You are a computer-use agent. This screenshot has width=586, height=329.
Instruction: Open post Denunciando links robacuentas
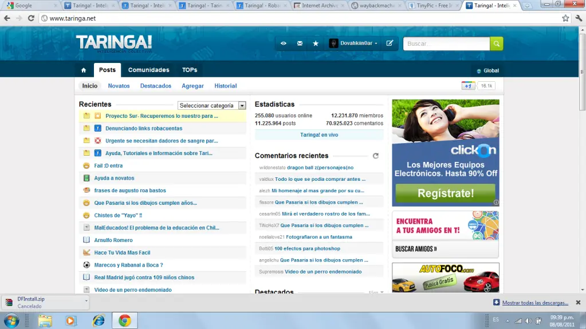144,129
